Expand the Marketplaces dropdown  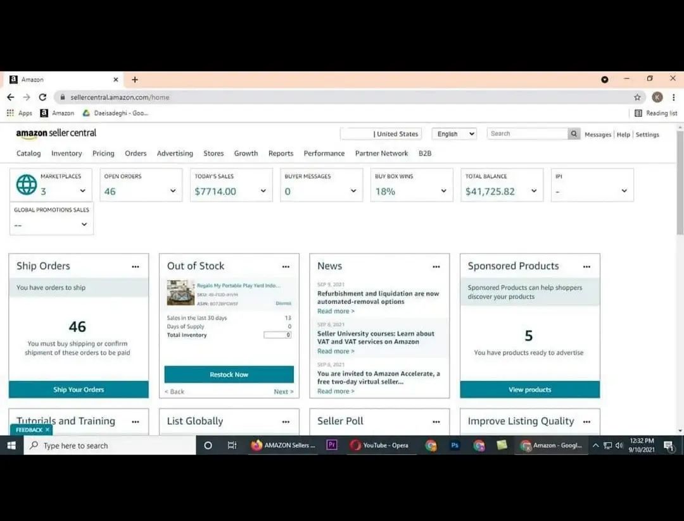click(x=82, y=191)
